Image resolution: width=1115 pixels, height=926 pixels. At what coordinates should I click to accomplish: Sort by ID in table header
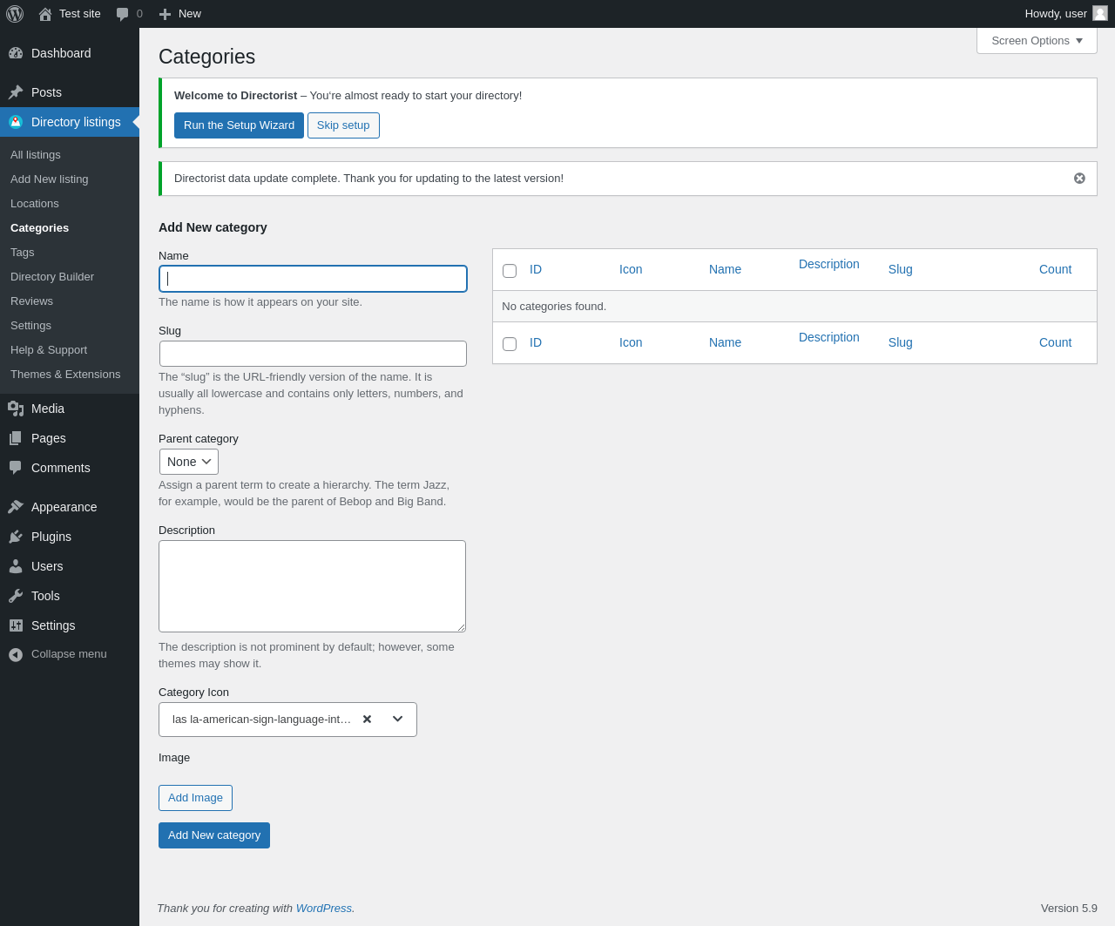click(536, 269)
